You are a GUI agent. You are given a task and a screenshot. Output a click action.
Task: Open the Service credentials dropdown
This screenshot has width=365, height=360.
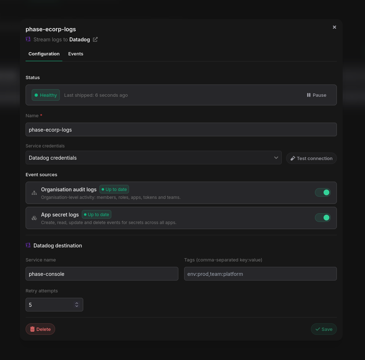[x=153, y=158]
